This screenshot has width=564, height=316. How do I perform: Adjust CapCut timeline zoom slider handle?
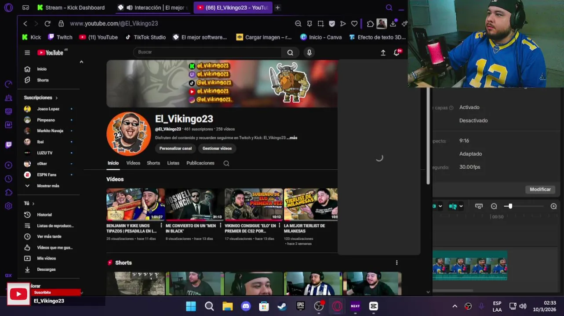(509, 206)
